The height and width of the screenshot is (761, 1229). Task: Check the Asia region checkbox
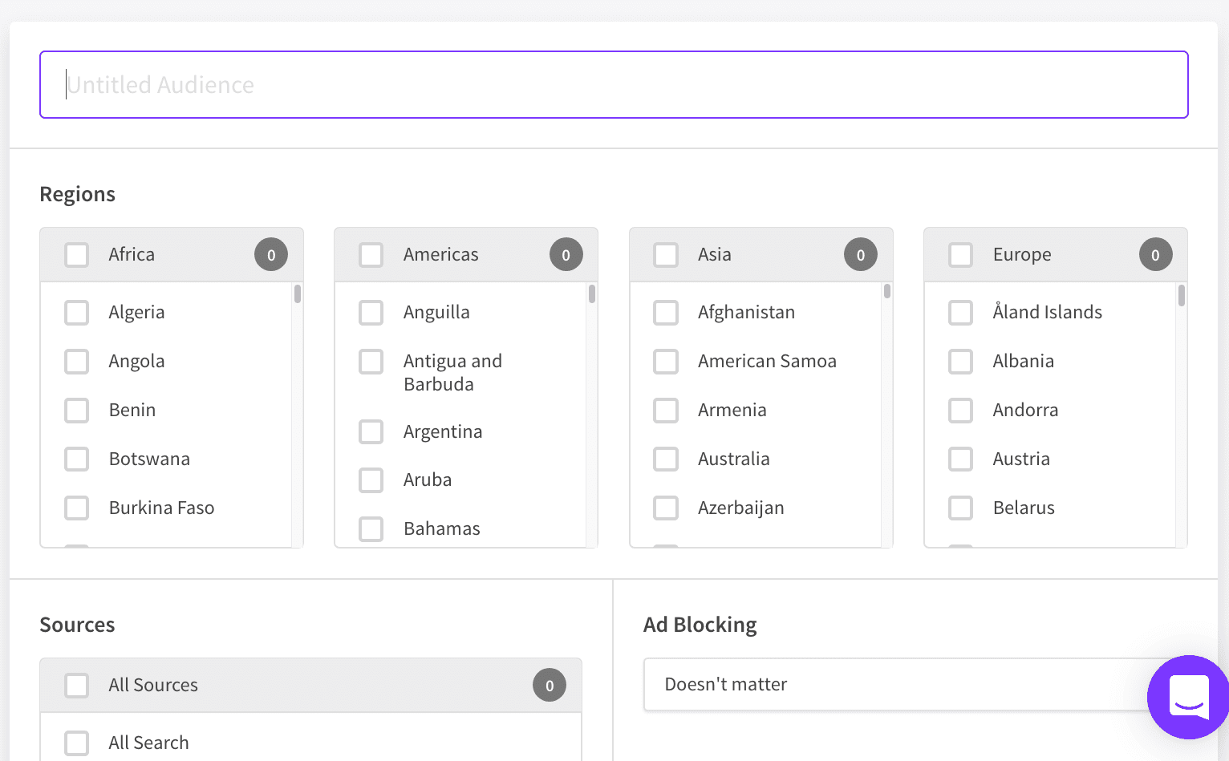coord(666,255)
